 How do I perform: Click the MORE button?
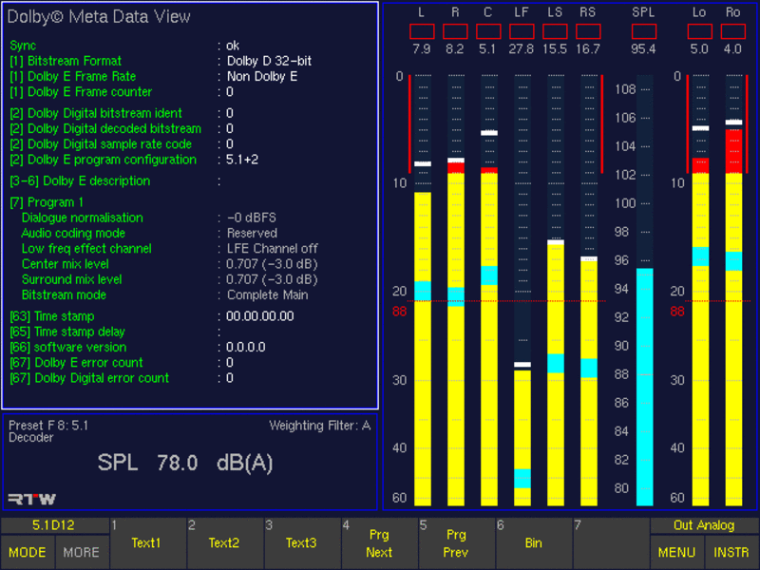click(x=82, y=552)
